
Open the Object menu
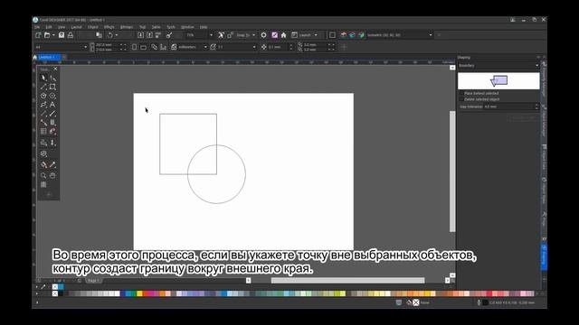pyautogui.click(x=92, y=27)
